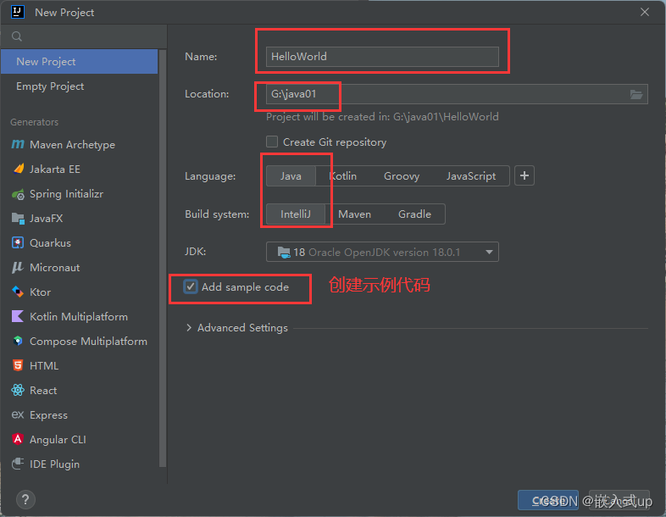Select Jakarta EE label
666x517 pixels.
[55, 170]
